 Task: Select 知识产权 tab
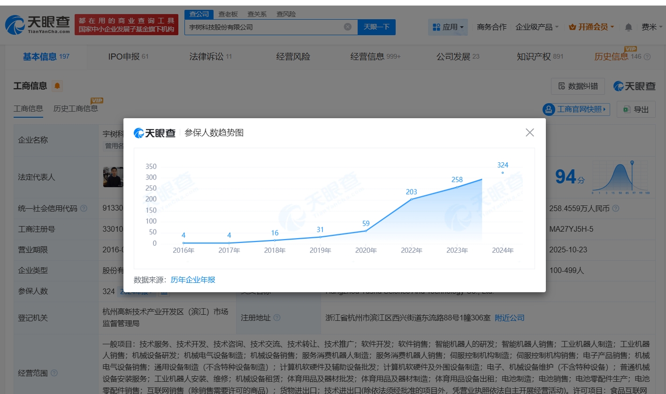tap(540, 57)
